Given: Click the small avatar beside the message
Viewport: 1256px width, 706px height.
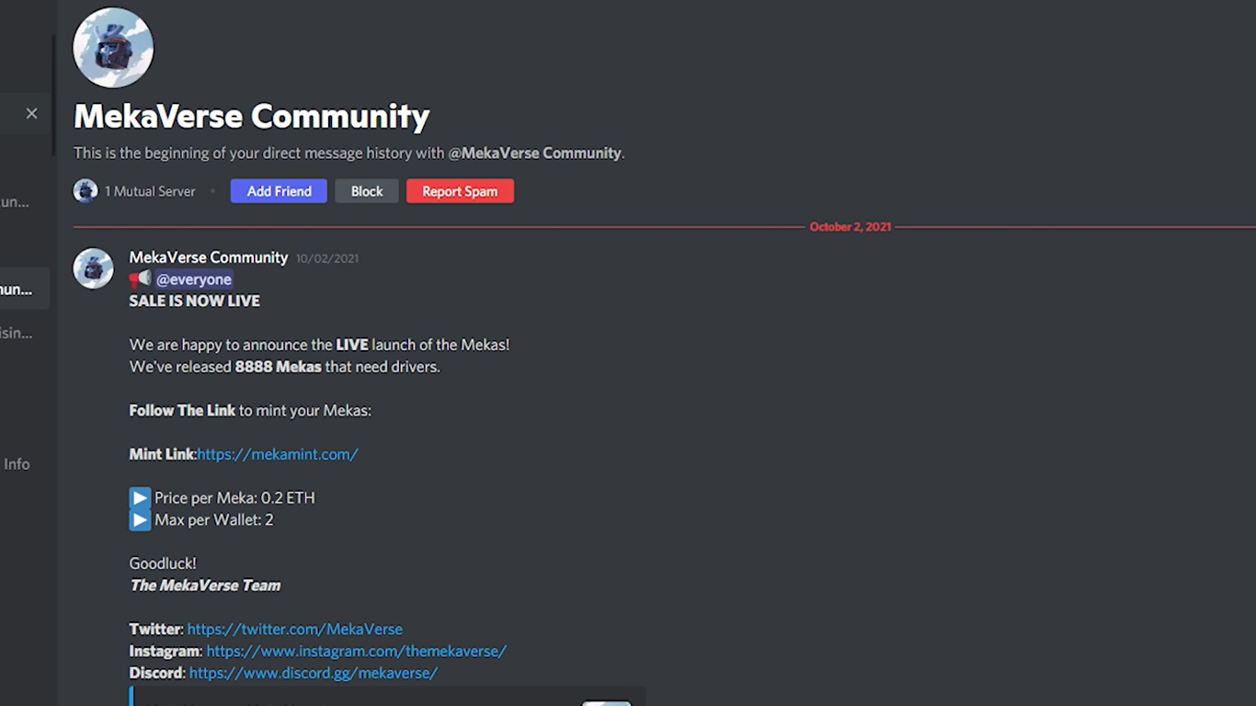Looking at the screenshot, I should click(x=92, y=268).
